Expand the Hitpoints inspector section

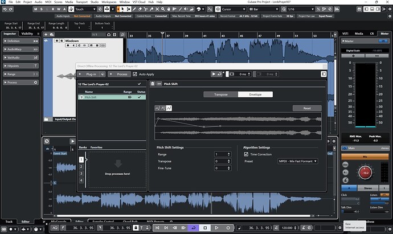click(21, 65)
